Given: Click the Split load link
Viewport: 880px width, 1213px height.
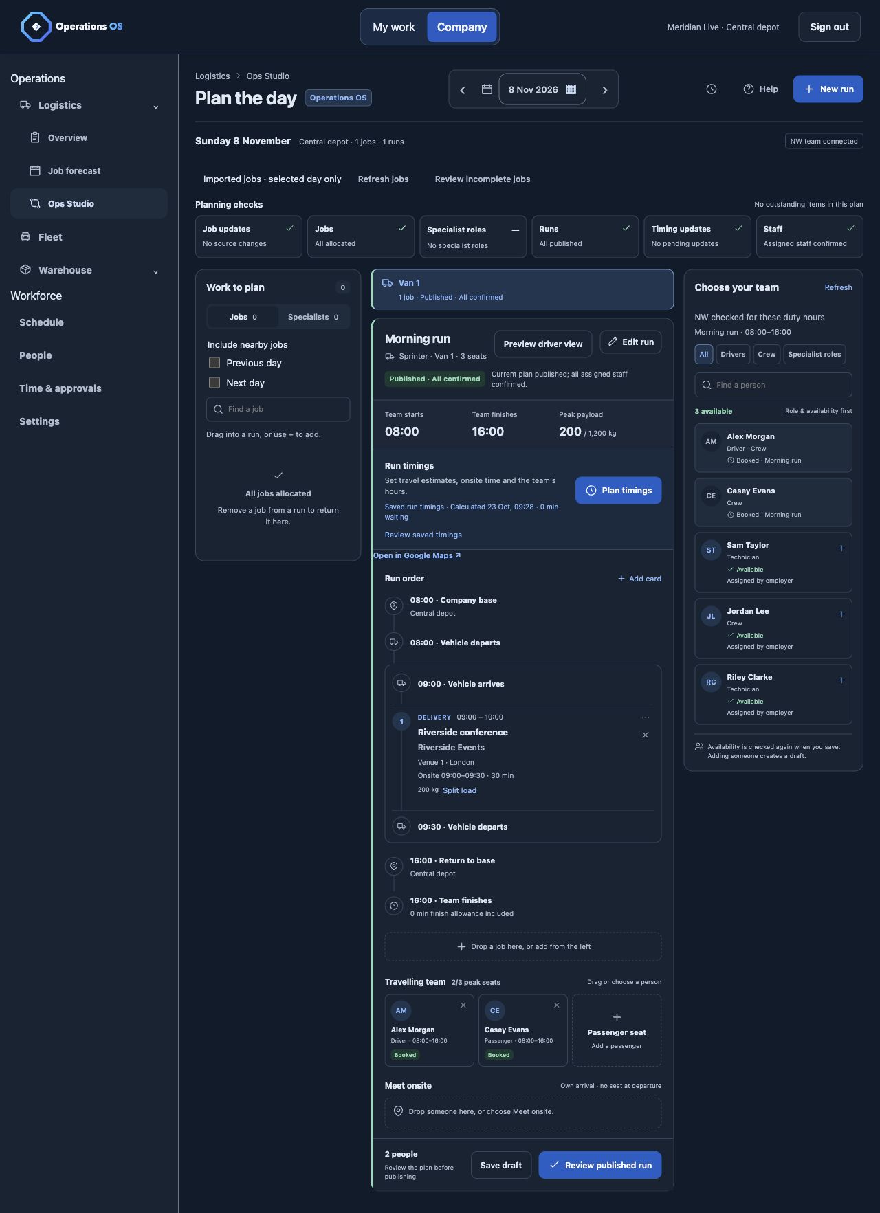Looking at the screenshot, I should (460, 790).
